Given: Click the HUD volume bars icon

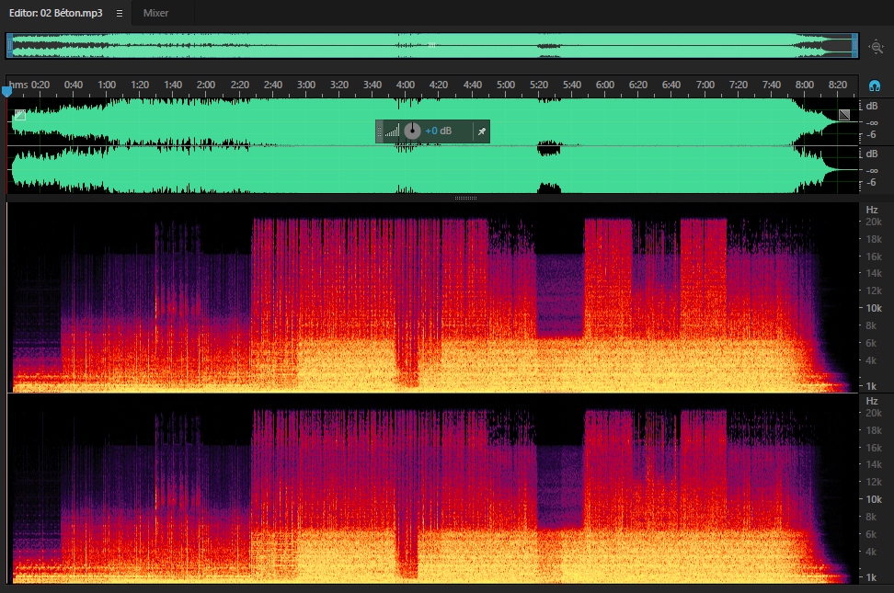Looking at the screenshot, I should coord(392,131).
